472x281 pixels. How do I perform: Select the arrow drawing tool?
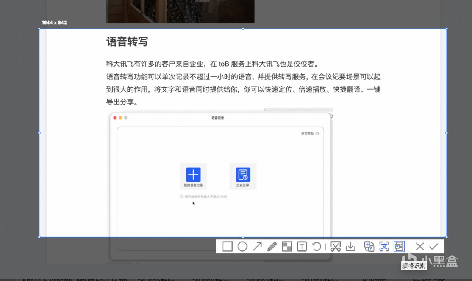(x=257, y=247)
